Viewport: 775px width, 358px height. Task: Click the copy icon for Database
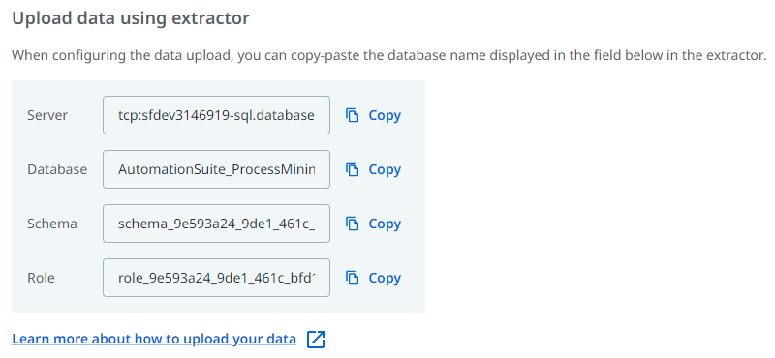pyautogui.click(x=352, y=169)
